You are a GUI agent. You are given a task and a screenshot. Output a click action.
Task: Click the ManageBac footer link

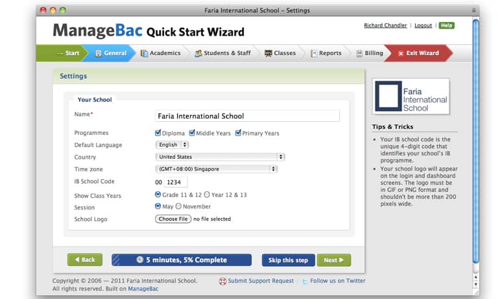[143, 289]
